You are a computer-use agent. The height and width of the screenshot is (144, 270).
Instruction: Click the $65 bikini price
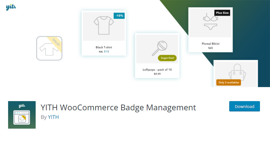210,48
